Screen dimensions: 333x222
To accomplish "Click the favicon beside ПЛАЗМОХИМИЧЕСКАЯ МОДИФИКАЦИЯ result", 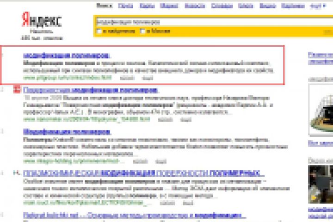I will click(17, 173).
